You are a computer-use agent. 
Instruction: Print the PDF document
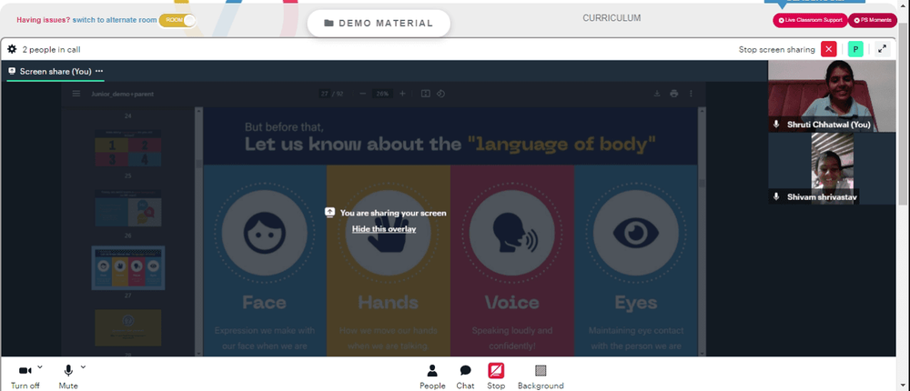[673, 94]
